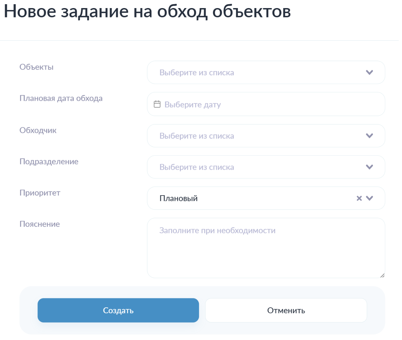This screenshot has width=402, height=340.
Task: Click the chevron arrow in the Подразделение field
Action: 369,167
